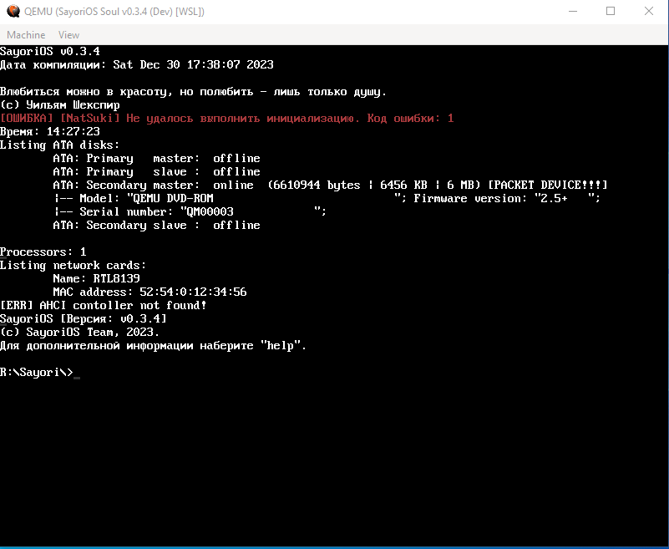Open the Machine menu
Image resolution: width=669 pixels, height=549 pixels.
[26, 35]
